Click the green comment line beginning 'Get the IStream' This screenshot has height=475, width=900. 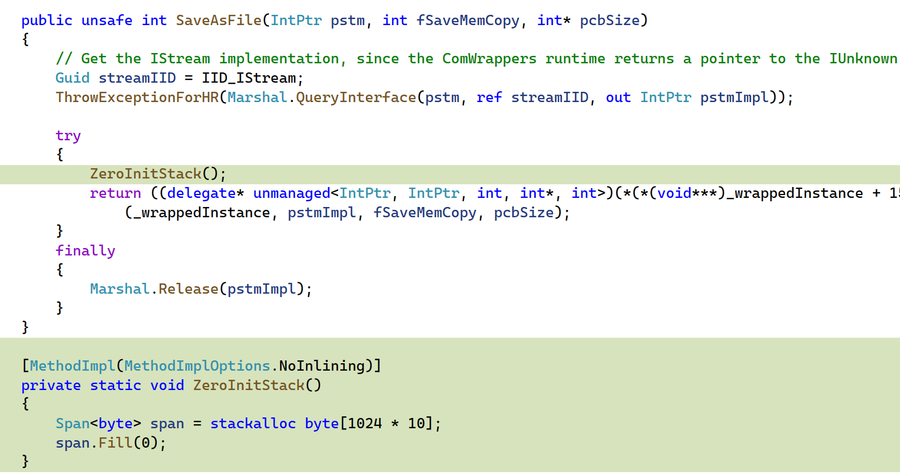click(x=477, y=59)
